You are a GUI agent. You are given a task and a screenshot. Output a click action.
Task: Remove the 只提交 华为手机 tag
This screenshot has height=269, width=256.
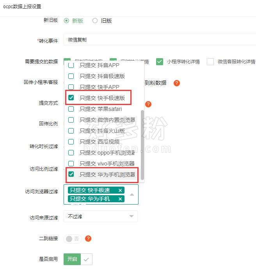point(120,199)
